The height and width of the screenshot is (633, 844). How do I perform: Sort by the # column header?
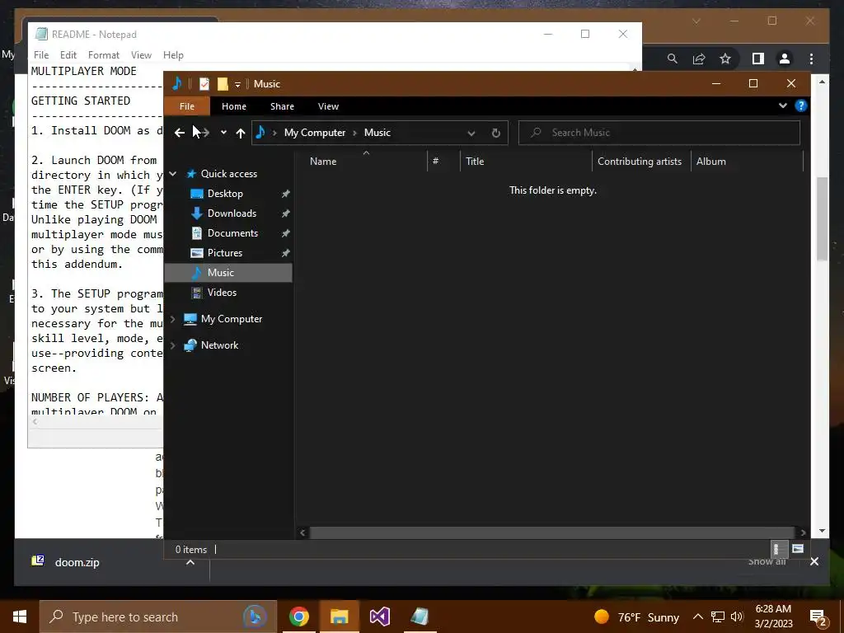pos(435,162)
